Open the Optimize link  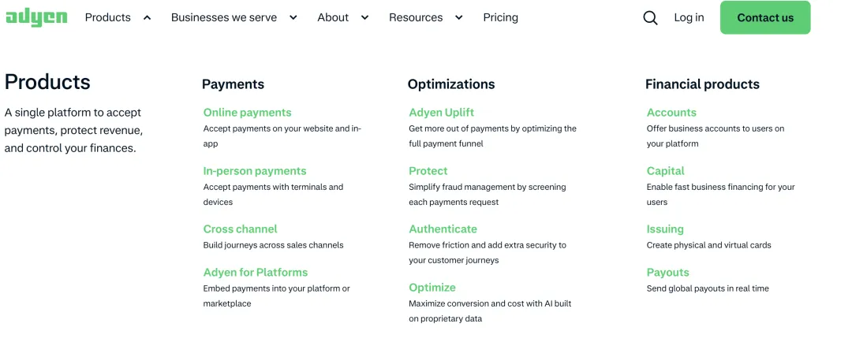point(432,288)
